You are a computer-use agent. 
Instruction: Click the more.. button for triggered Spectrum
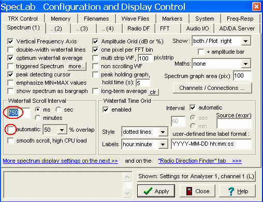tap(77, 66)
